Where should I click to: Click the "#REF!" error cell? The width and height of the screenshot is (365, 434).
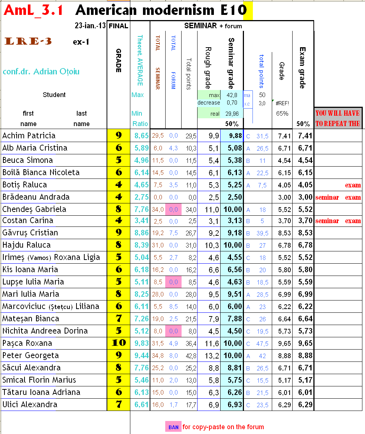tap(282, 103)
